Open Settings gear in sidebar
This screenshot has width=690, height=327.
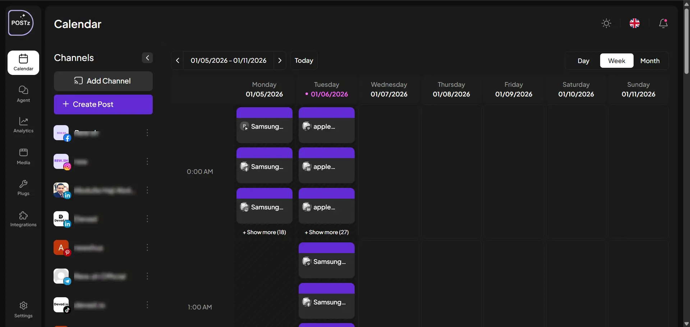pyautogui.click(x=23, y=309)
